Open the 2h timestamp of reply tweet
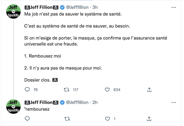 tap(95, 102)
